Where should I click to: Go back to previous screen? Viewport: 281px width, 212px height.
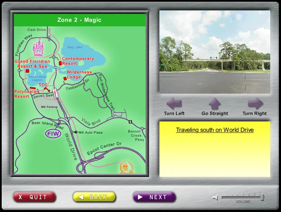pos(94,197)
